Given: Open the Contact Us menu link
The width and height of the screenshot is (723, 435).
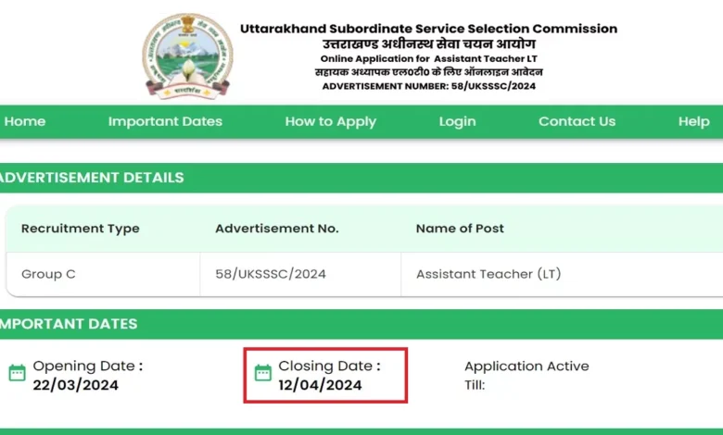Looking at the screenshot, I should click(577, 121).
